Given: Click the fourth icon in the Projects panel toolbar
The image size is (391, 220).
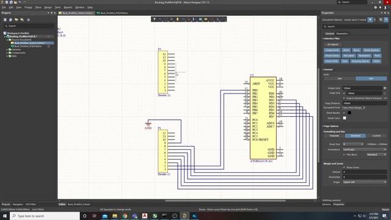Looking at the screenshot, I should pyautogui.click(x=22, y=20).
